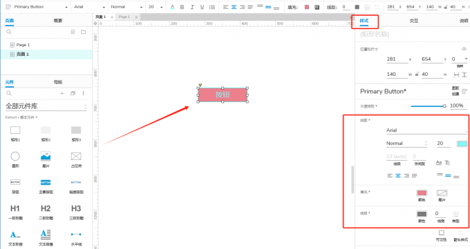Open the Arial font dropdown in style panel
This screenshot has width=470, height=249.
click(x=427, y=130)
